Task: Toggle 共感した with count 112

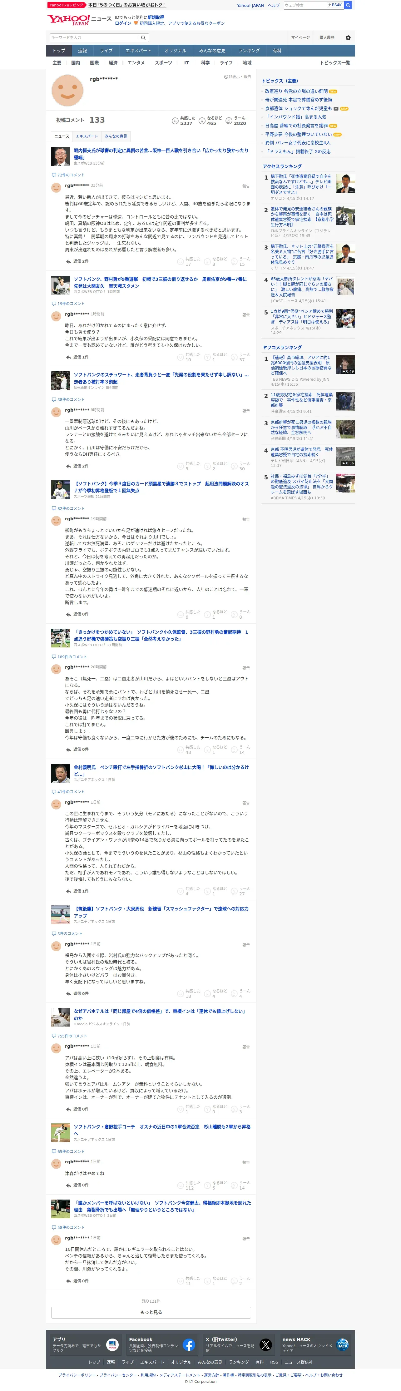Action: (x=188, y=1186)
